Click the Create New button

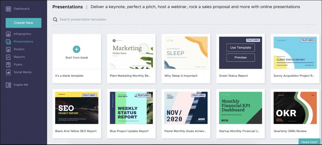pos(24,23)
